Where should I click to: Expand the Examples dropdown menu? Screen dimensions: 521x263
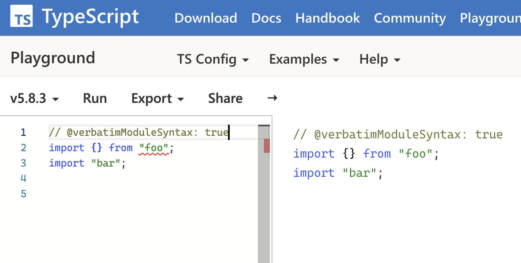point(304,59)
